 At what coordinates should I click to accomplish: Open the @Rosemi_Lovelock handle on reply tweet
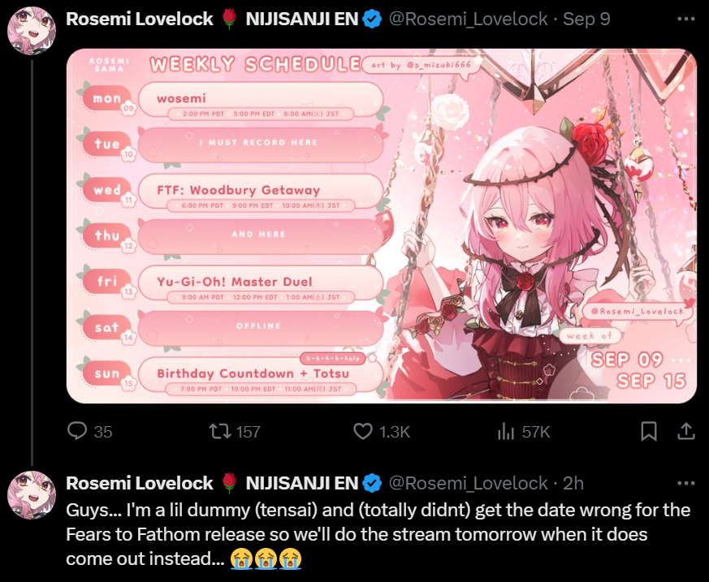coord(468,483)
